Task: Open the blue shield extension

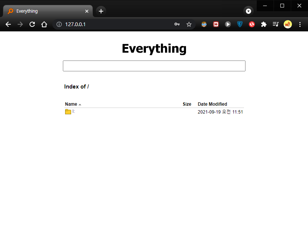Action: pyautogui.click(x=240, y=24)
